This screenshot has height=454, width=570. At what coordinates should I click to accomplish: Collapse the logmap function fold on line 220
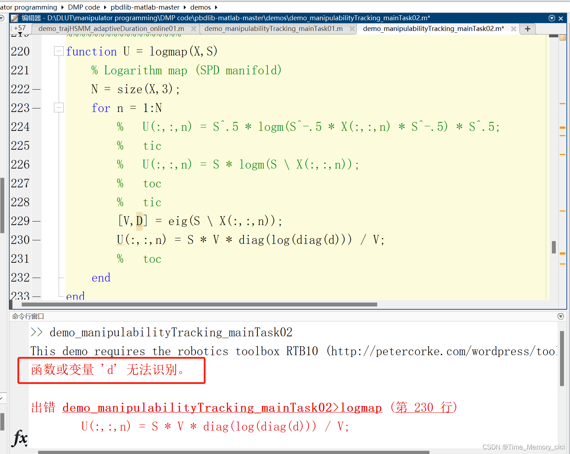click(59, 51)
